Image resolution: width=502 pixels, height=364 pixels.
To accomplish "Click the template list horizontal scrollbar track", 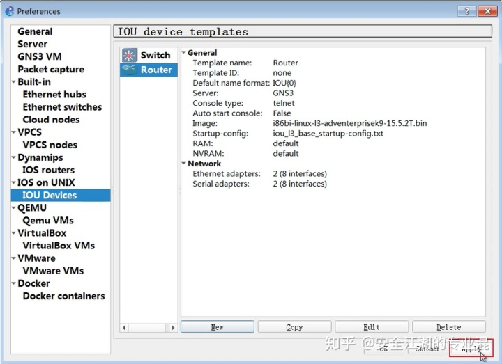I will click(149, 328).
